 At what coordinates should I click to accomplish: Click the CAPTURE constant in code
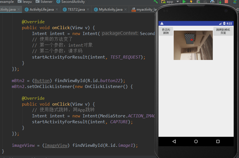tap(119, 122)
